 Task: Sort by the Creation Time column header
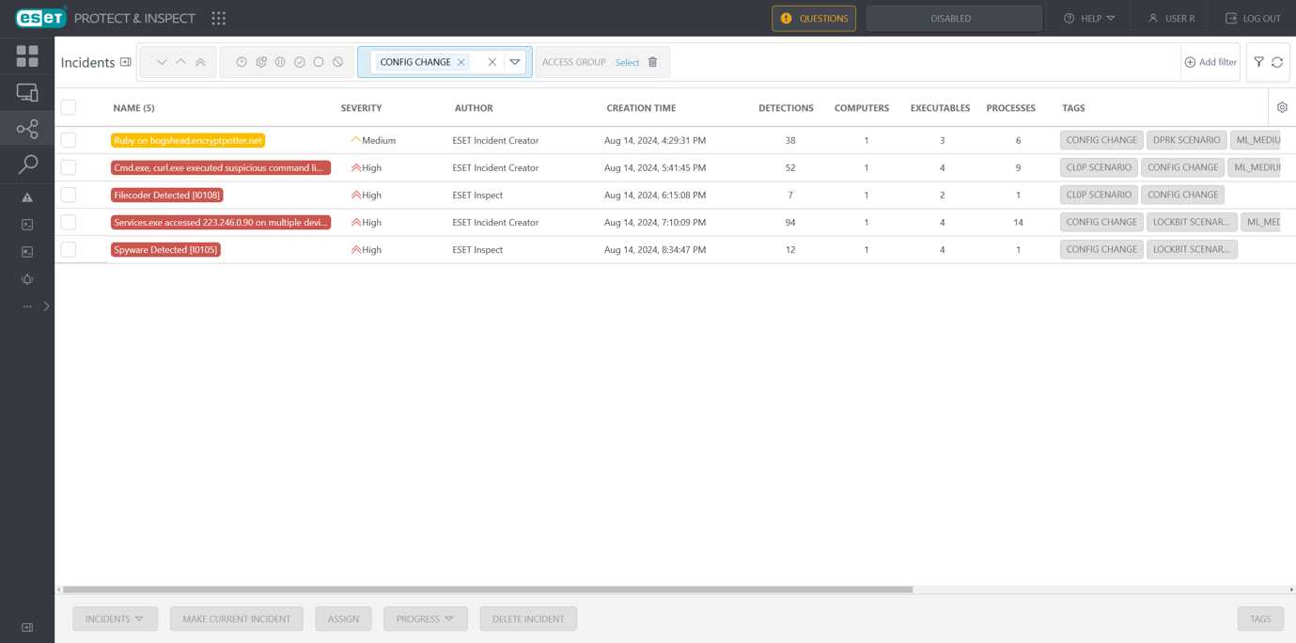click(x=641, y=108)
